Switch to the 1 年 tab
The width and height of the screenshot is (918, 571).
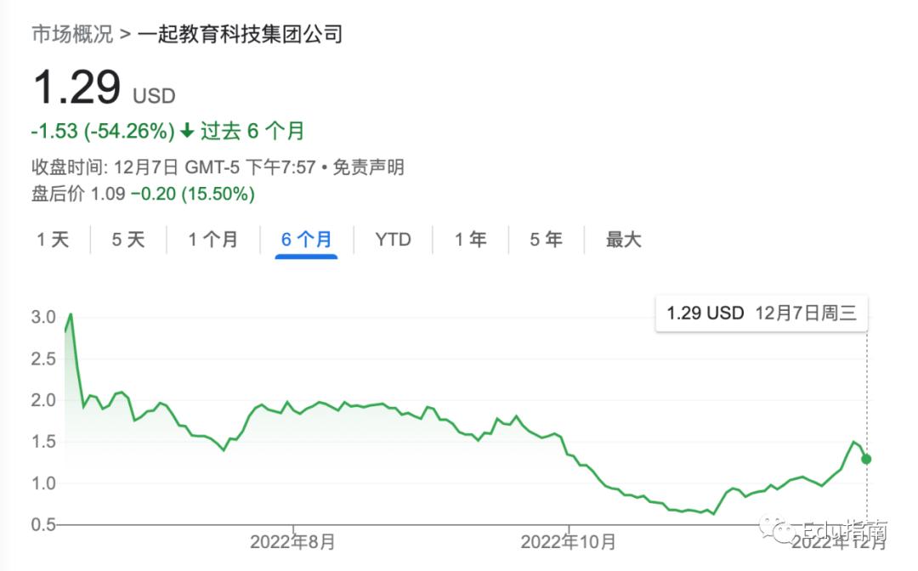coord(471,240)
